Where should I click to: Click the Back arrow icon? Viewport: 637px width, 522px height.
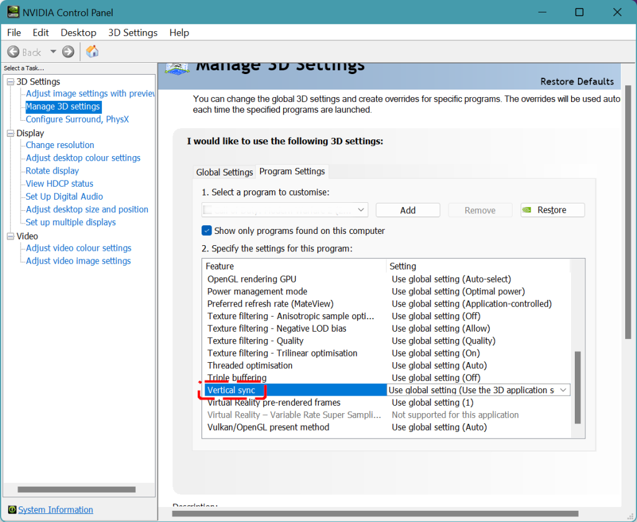click(13, 52)
